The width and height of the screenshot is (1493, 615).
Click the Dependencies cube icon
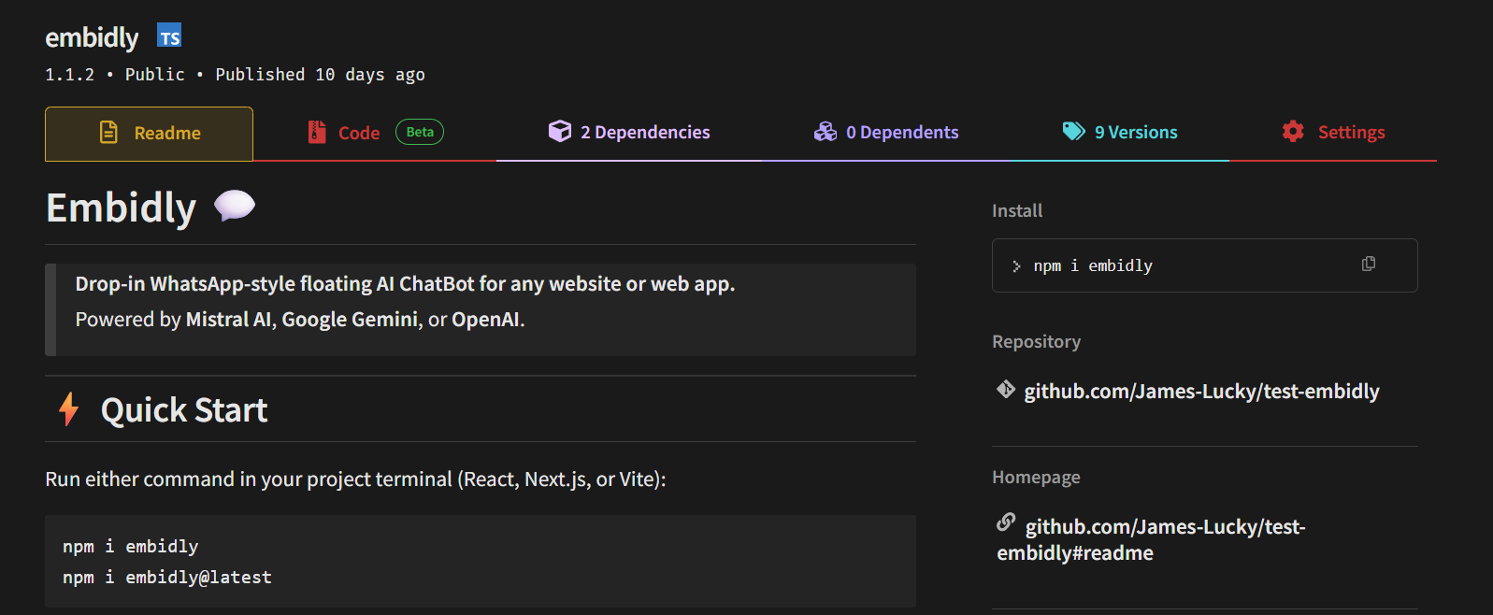point(560,131)
